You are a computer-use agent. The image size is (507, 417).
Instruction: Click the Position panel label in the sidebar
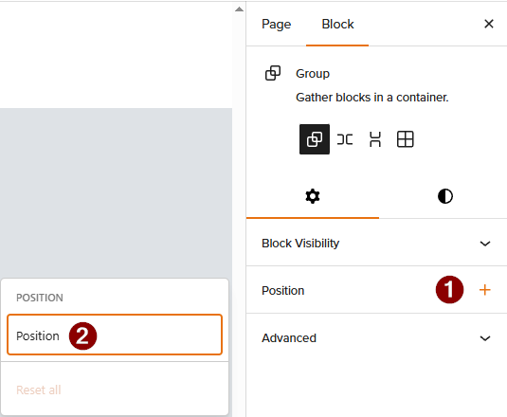(x=283, y=291)
